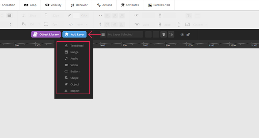The height and width of the screenshot is (138, 259).
Task: Click the font weight B icon
Action: point(24,24)
